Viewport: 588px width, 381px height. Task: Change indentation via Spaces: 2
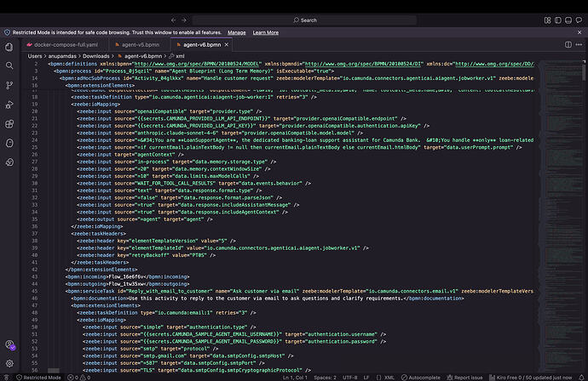pyautogui.click(x=325, y=378)
